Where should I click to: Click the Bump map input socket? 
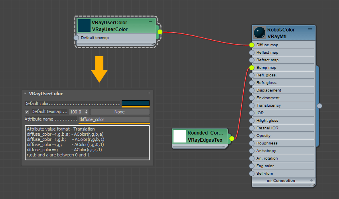tap(252, 68)
